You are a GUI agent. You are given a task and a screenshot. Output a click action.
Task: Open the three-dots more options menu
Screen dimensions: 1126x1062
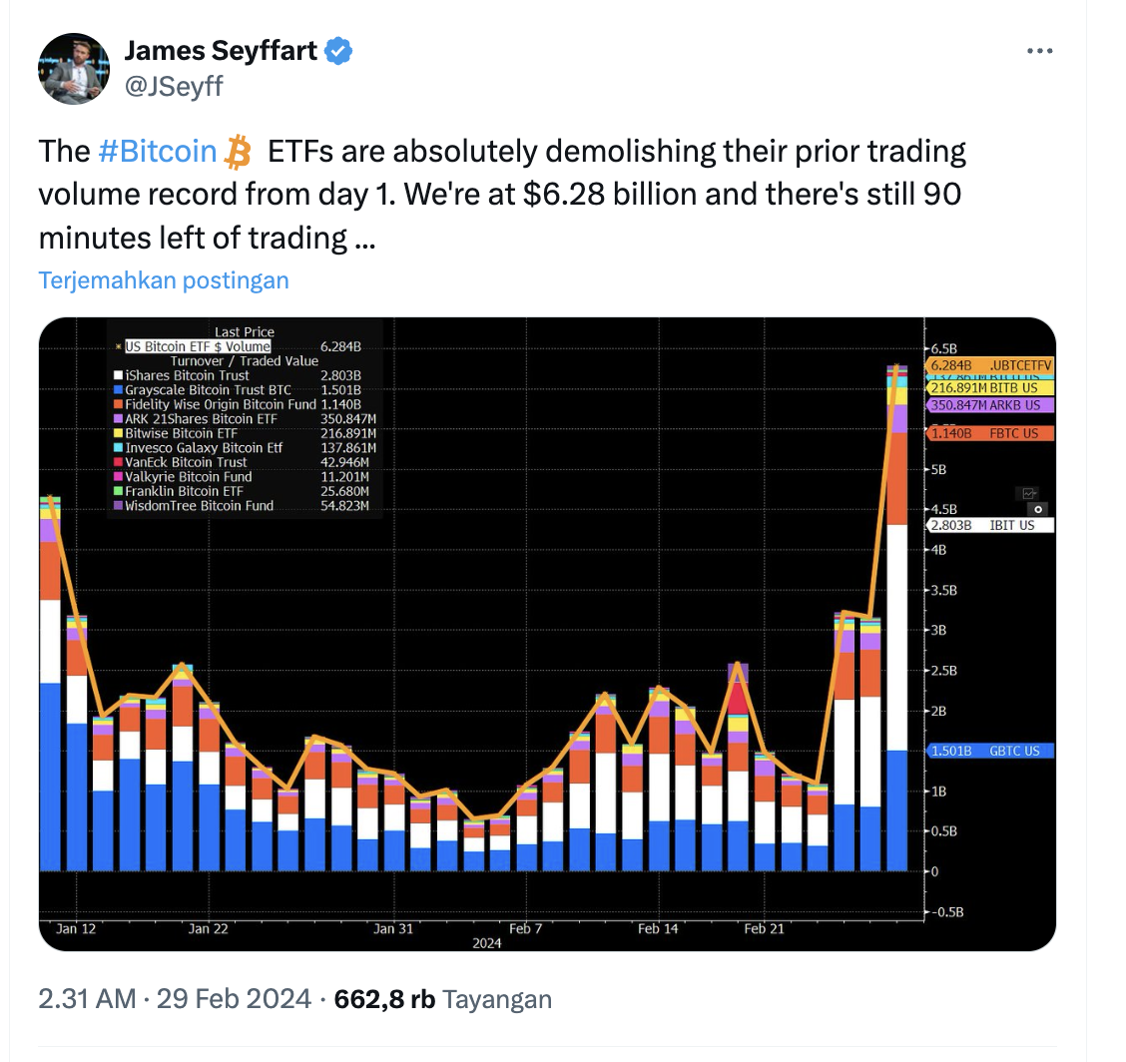coord(1039,51)
